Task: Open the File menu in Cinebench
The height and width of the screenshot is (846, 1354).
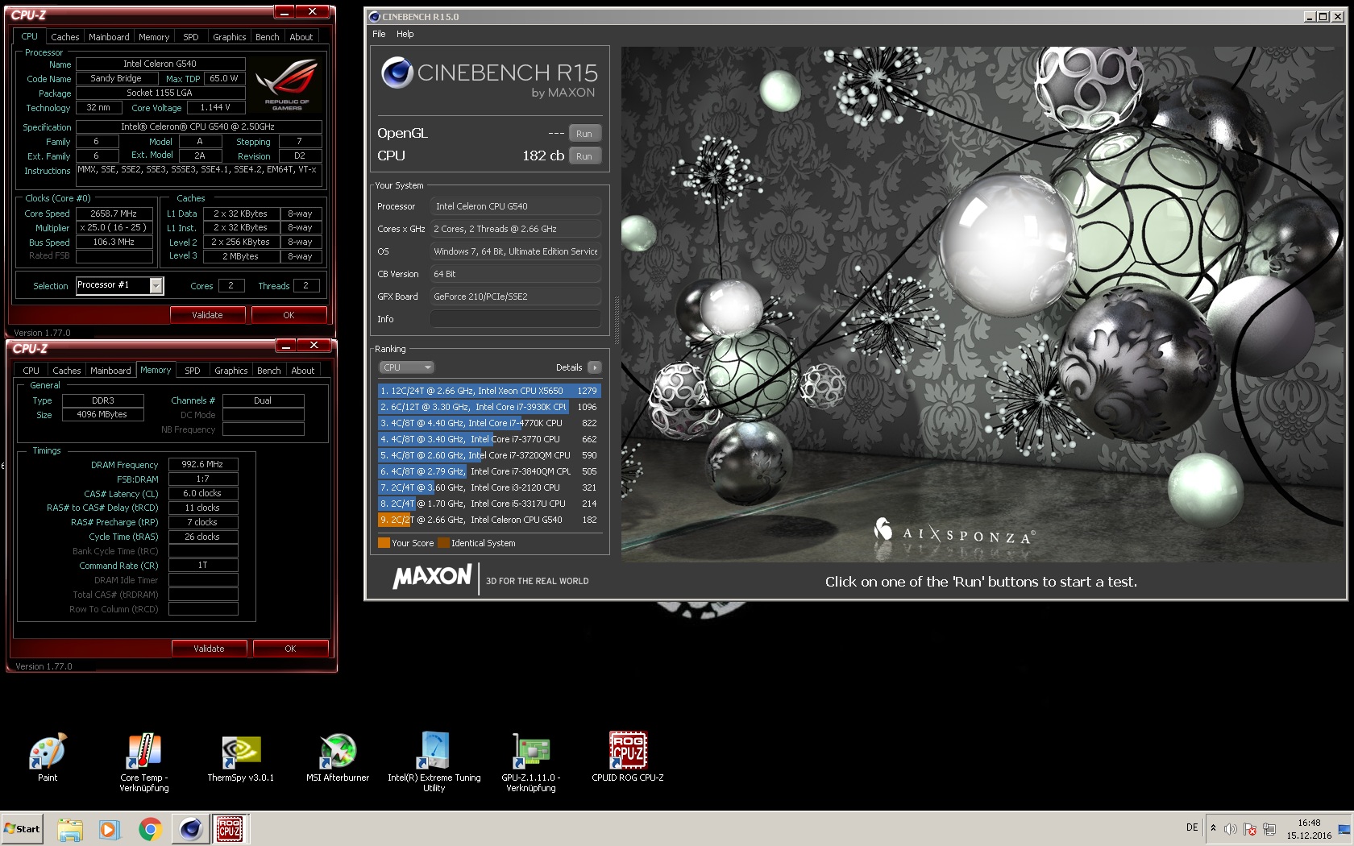Action: click(x=379, y=34)
